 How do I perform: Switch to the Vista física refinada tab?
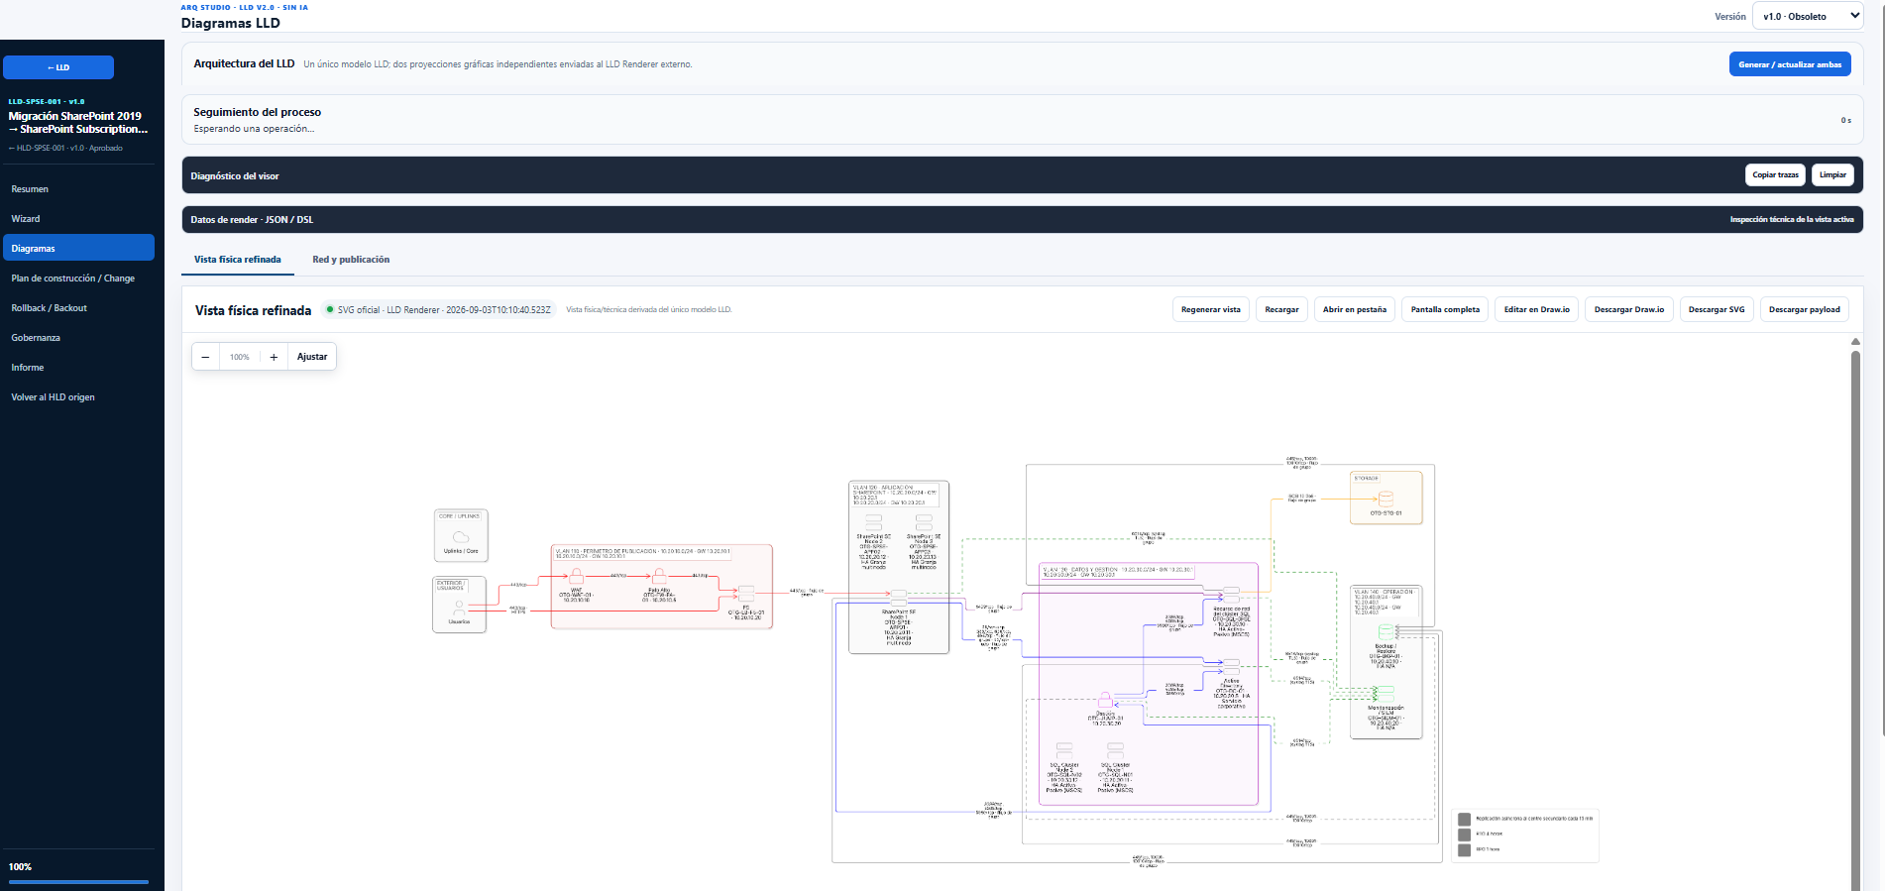tap(238, 260)
